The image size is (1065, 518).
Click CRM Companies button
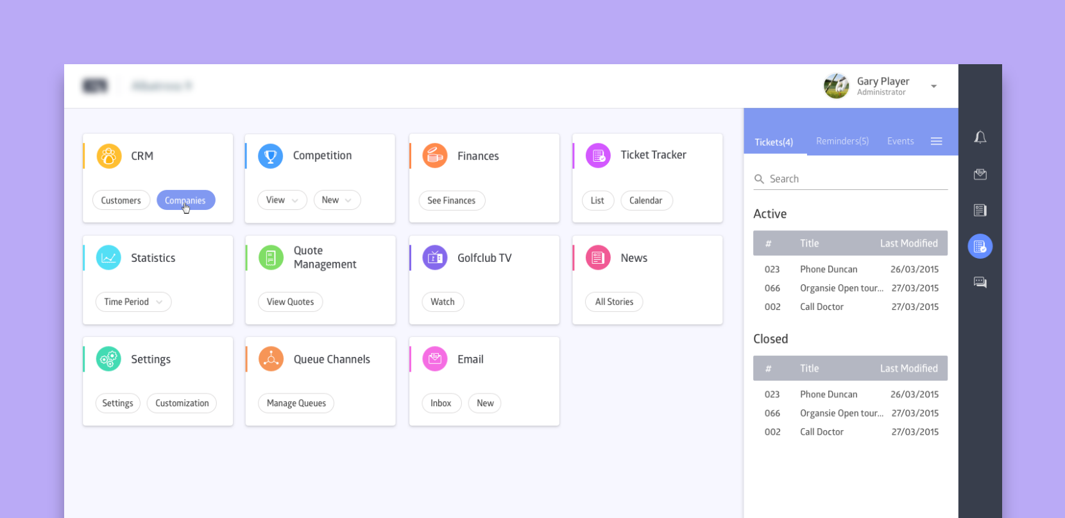point(186,200)
